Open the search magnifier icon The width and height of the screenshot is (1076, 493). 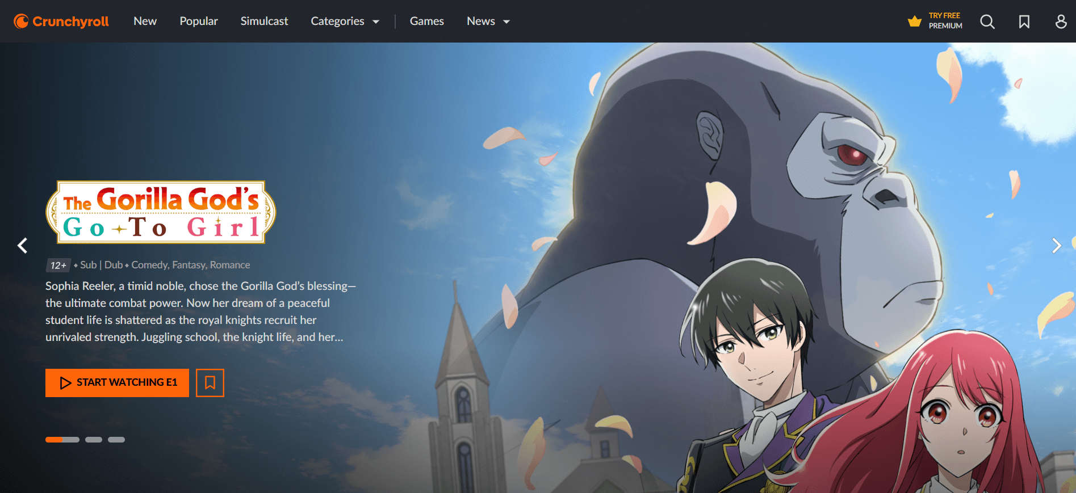[987, 22]
